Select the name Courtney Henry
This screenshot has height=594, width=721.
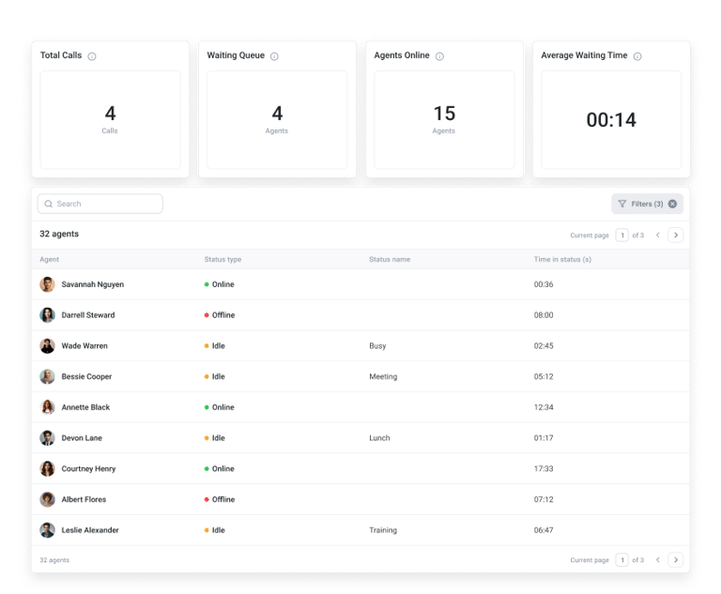point(88,468)
